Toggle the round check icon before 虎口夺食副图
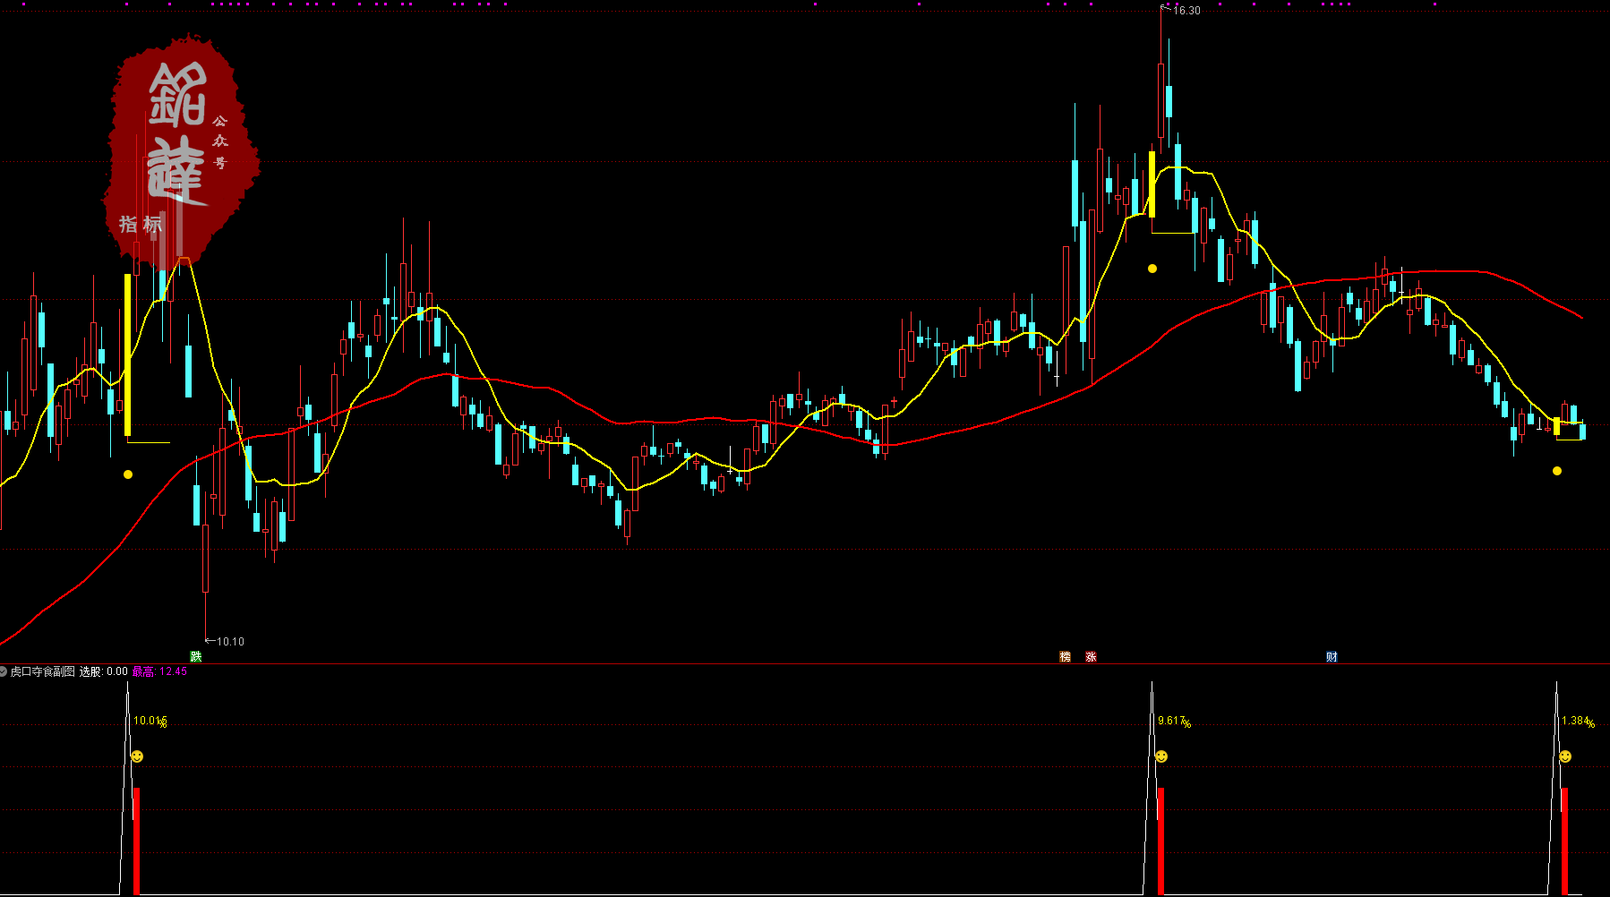Screen dimensions: 1610x897 (4, 671)
